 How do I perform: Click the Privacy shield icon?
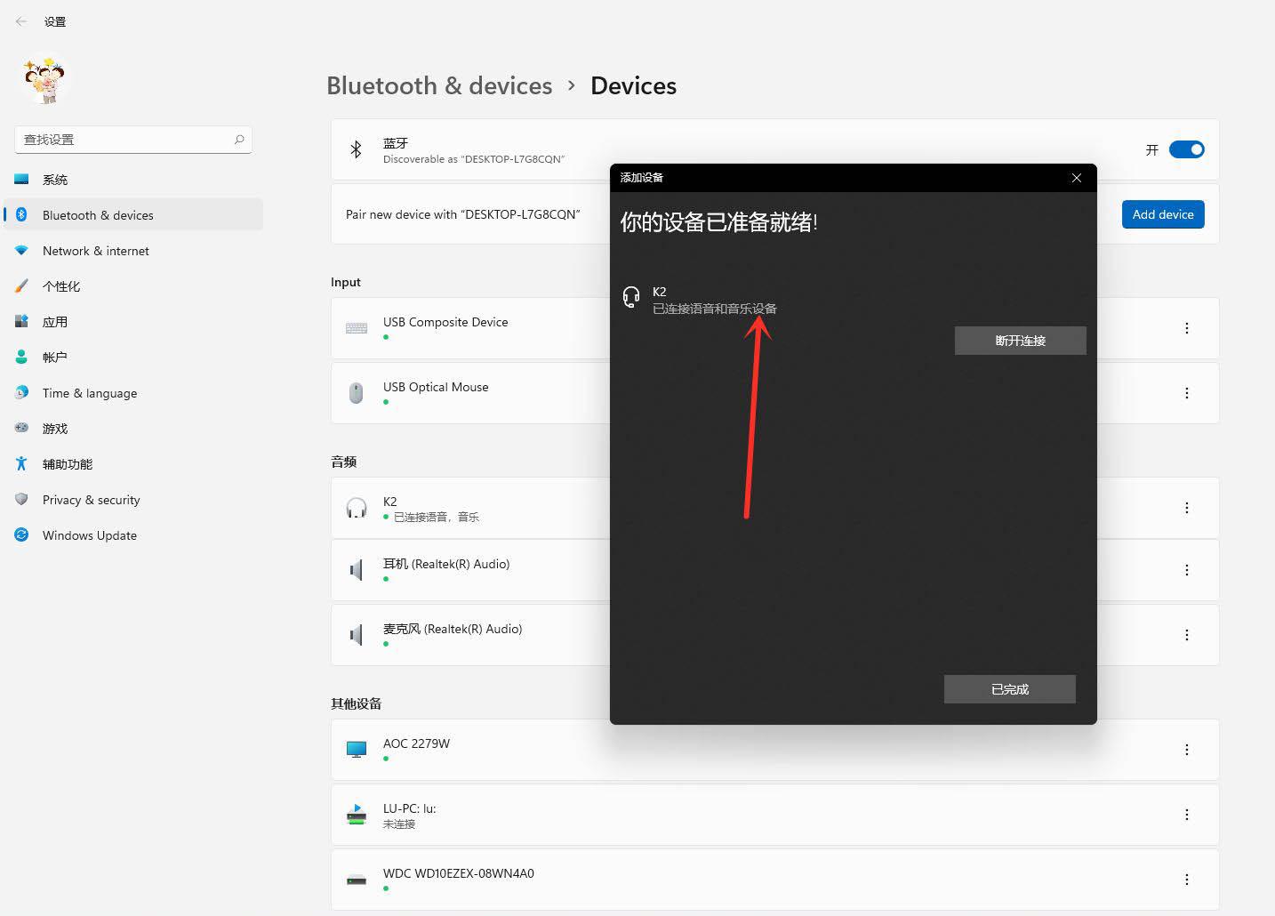[21, 499]
